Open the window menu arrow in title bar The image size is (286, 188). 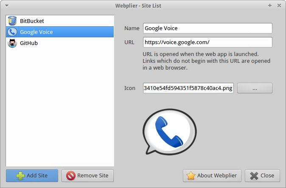[7, 6]
